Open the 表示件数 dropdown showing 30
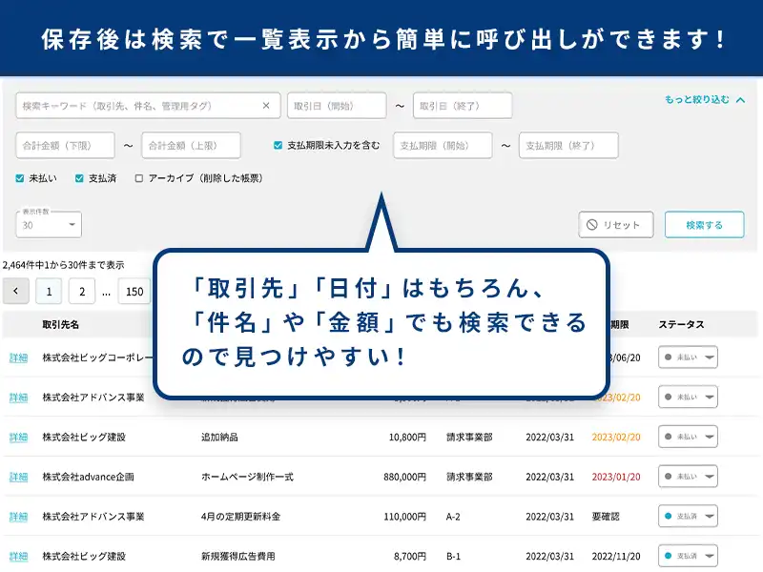This screenshot has width=763, height=572. click(49, 225)
